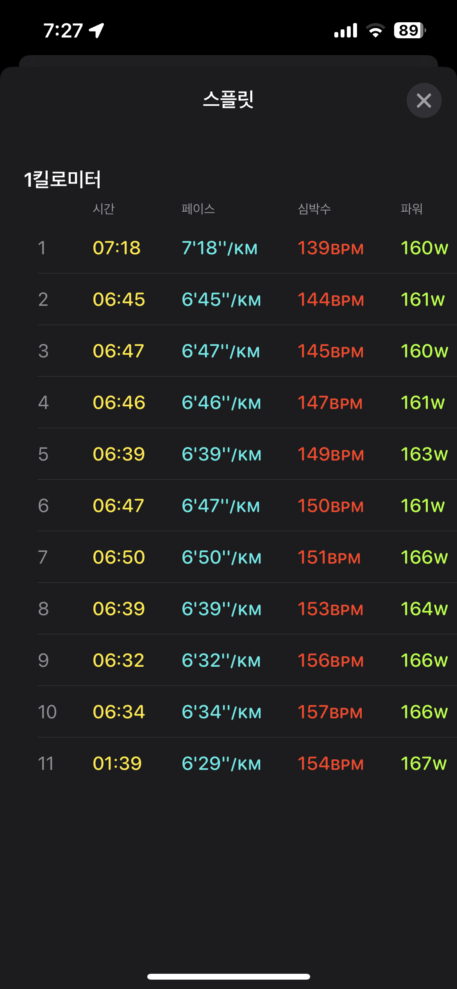The width and height of the screenshot is (457, 989).
Task: Close the 스플릿 splits sheet
Action: [x=424, y=100]
